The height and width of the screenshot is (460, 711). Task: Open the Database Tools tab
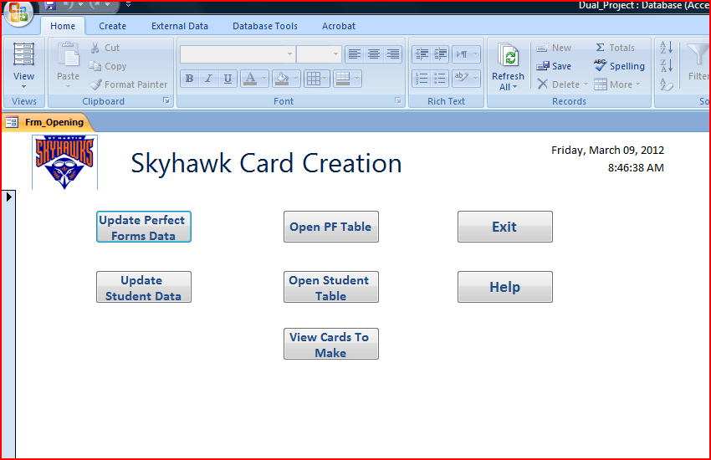pos(265,26)
